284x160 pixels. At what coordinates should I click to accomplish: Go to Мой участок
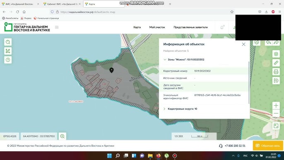tap(157, 27)
